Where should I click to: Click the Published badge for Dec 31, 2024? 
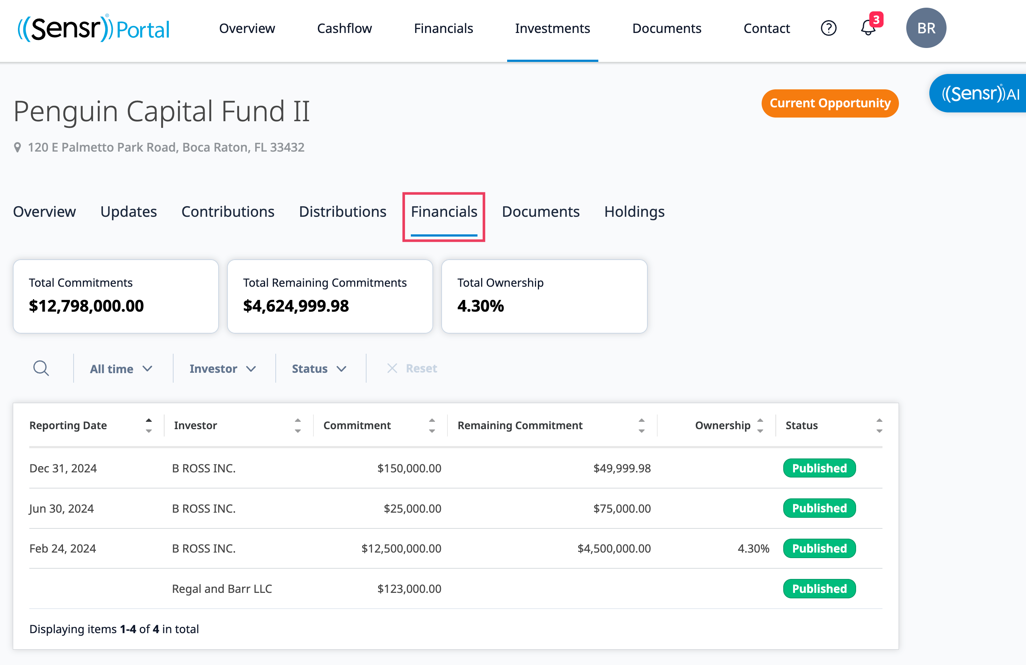point(819,468)
